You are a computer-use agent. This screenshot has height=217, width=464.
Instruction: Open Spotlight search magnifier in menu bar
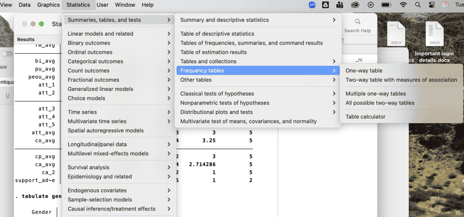click(x=417, y=5)
